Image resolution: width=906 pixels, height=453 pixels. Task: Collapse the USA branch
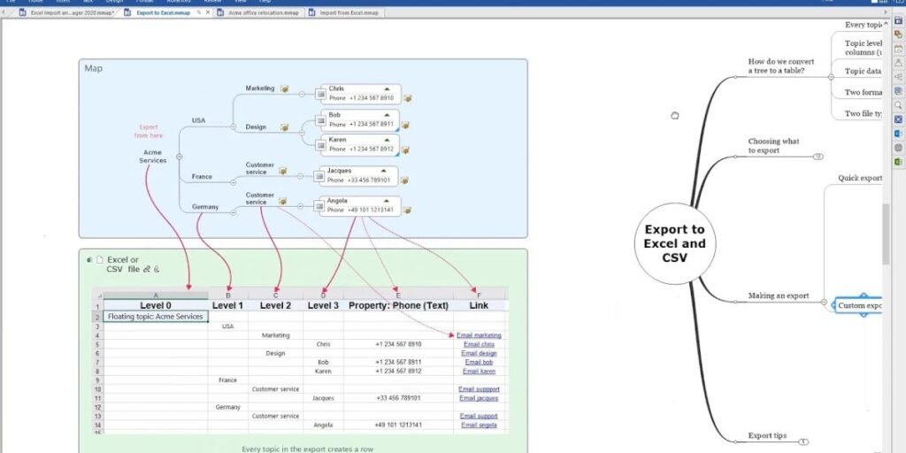[x=233, y=127]
